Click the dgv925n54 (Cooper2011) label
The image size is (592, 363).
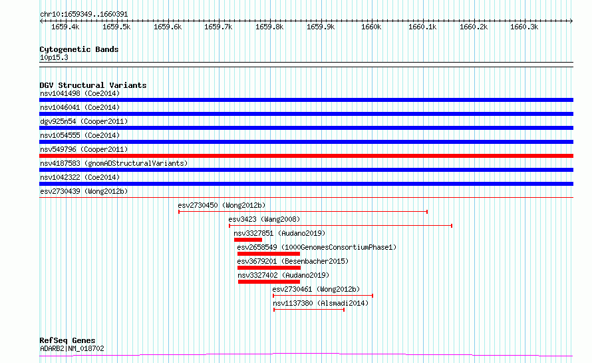point(84,121)
